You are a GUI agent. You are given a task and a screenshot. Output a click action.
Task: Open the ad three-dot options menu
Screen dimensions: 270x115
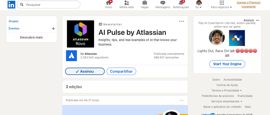click(x=258, y=20)
